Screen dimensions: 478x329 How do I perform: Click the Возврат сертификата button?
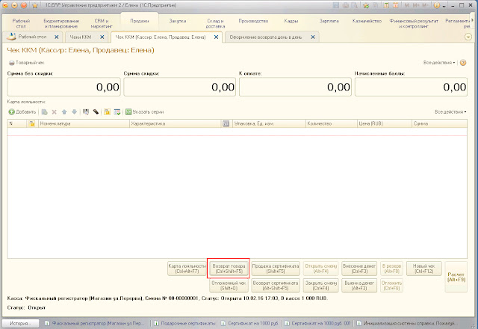point(276,286)
